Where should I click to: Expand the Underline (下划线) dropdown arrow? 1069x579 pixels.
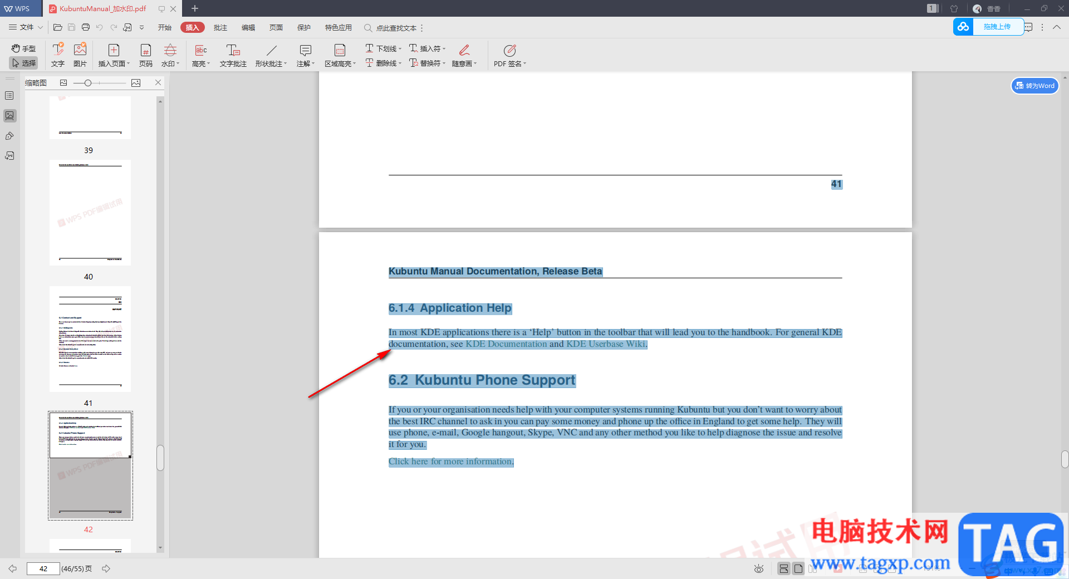400,48
